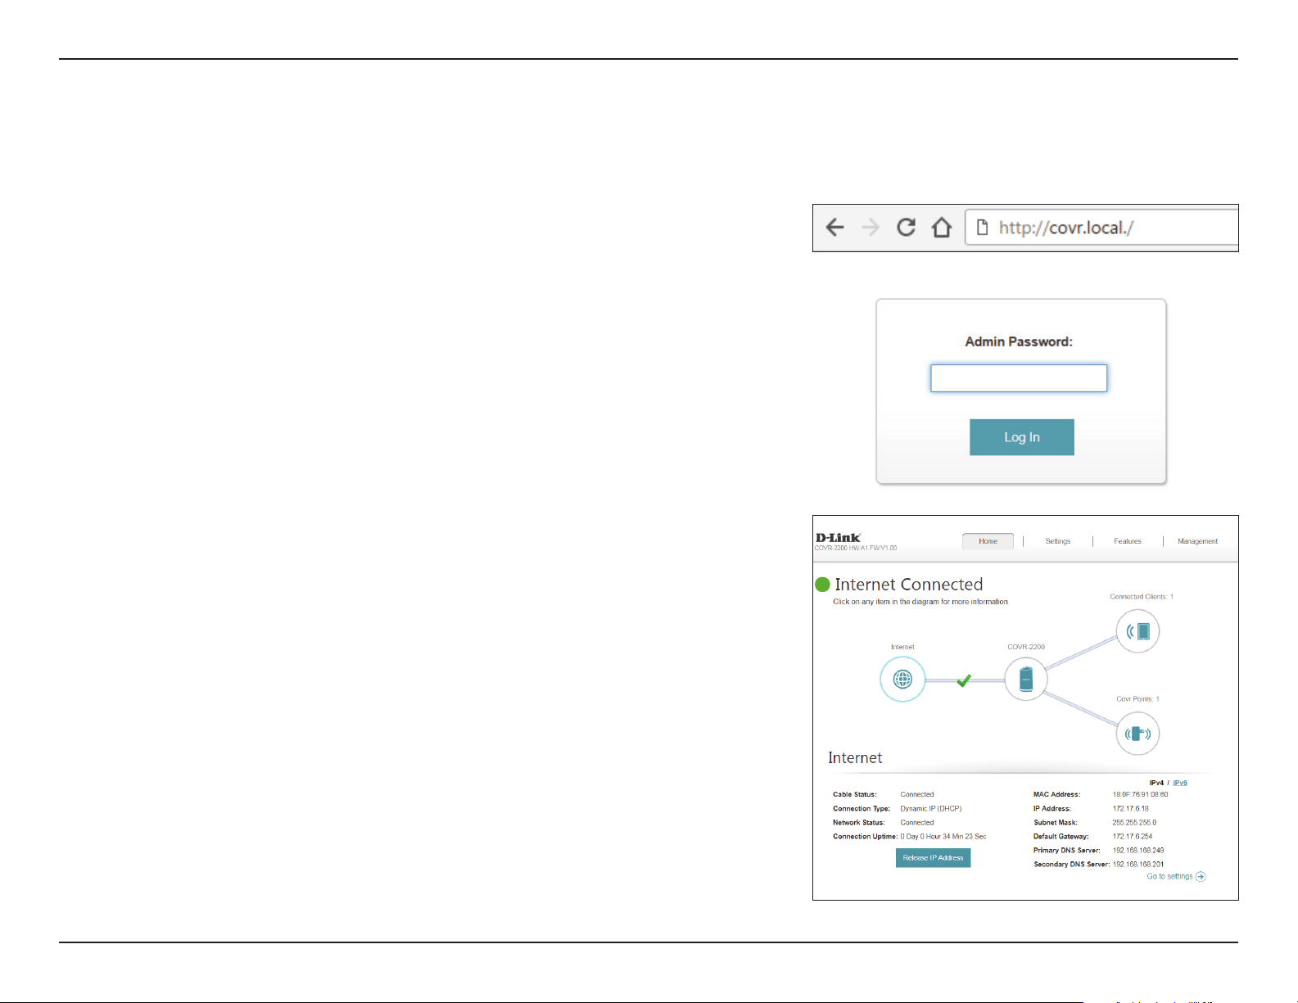The height and width of the screenshot is (1003, 1298).
Task: Click the green checkmark connection status
Action: (x=964, y=680)
